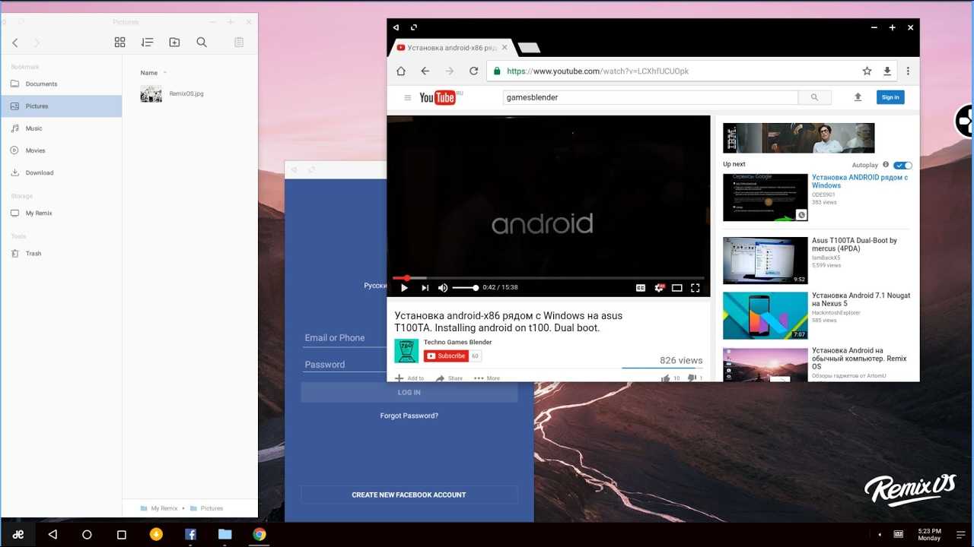The width and height of the screenshot is (974, 547).
Task: Click the recent apps square in taskbar
Action: tap(121, 534)
